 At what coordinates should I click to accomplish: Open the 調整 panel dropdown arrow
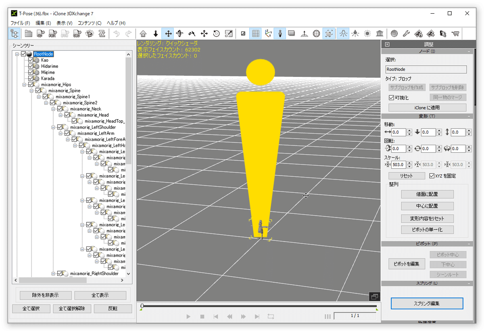[387, 44]
